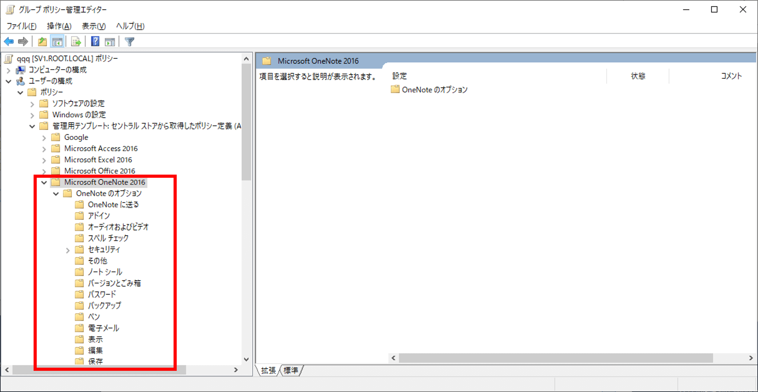Select OneNote に送る in the tree

pos(114,205)
